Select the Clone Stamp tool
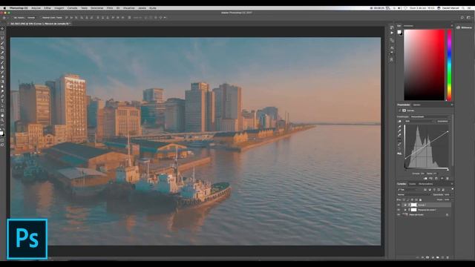The width and height of the screenshot is (475, 267). (x=2, y=67)
